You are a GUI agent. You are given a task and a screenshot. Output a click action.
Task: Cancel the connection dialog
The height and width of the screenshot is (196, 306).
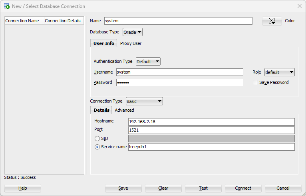283,188
